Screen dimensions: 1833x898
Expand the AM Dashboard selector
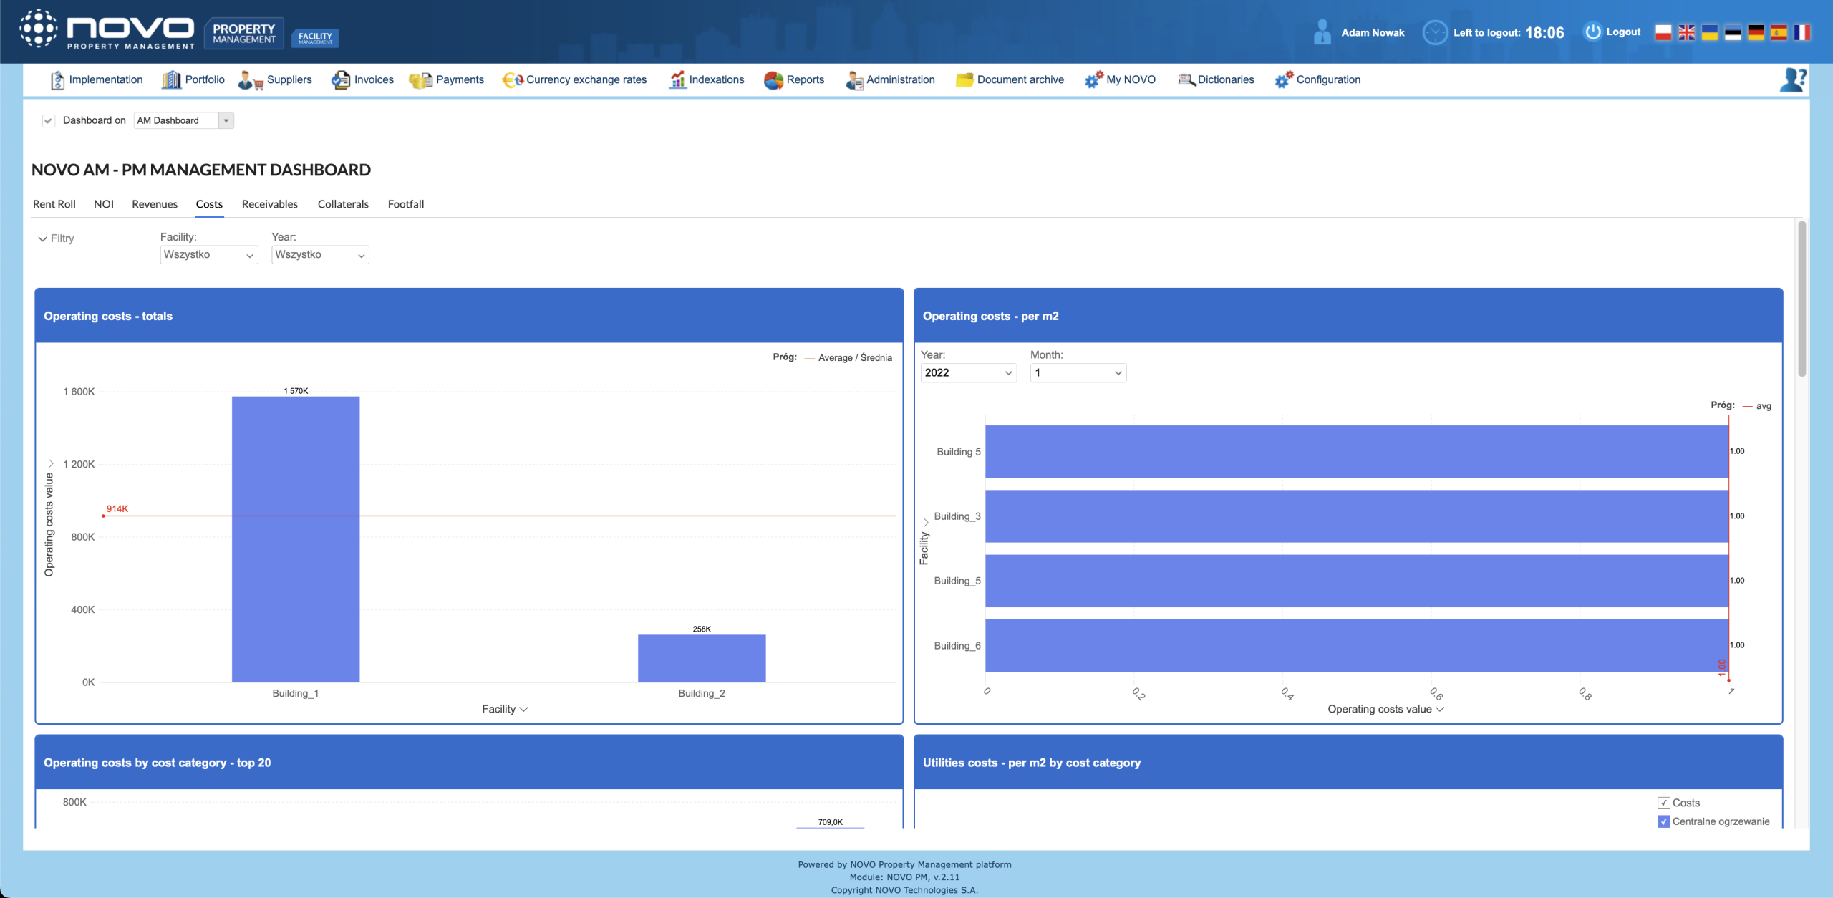226,120
